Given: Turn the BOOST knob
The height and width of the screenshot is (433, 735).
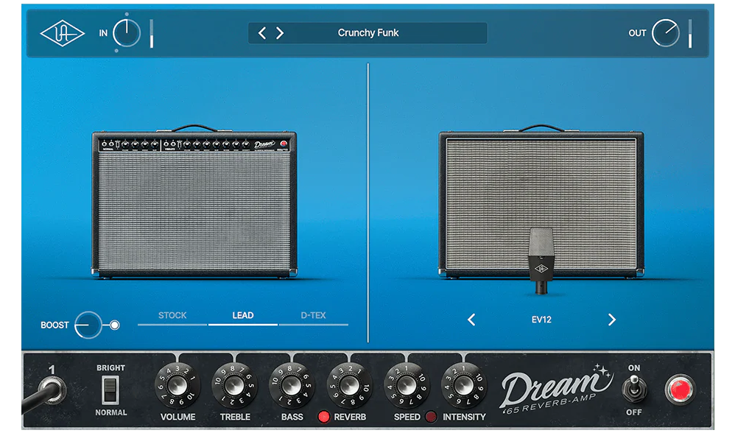Looking at the screenshot, I should pos(88,325).
